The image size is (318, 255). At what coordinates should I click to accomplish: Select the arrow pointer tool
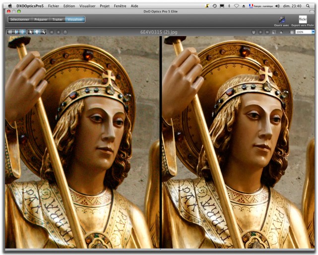point(31,32)
